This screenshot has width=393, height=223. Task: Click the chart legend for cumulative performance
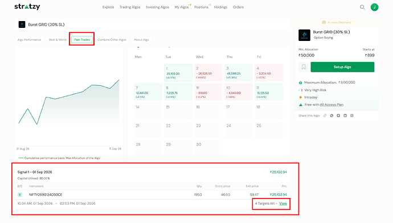[59, 158]
